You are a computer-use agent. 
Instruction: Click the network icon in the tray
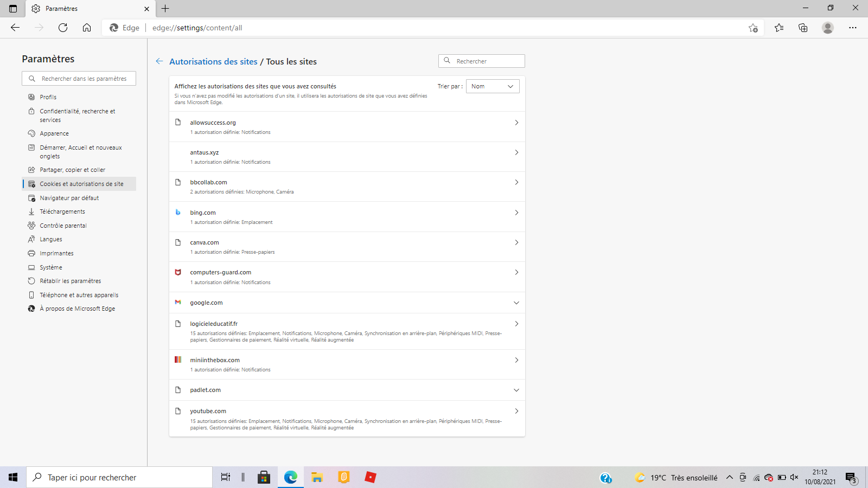tap(756, 477)
